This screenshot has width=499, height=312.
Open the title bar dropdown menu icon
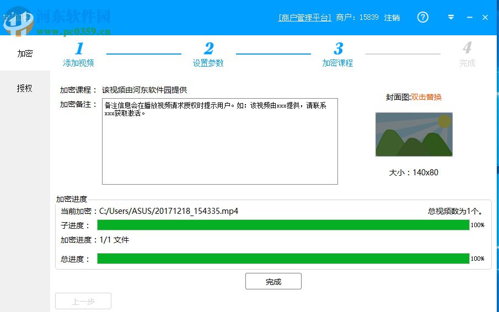(x=451, y=17)
